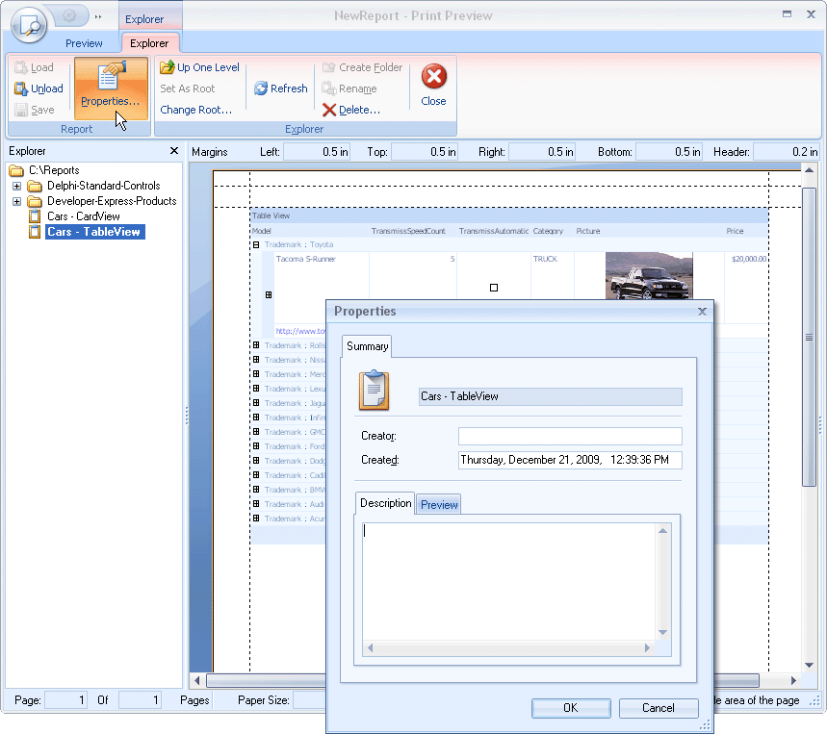Click the clipboard report icon in Properties
Image resolution: width=827 pixels, height=734 pixels.
coord(374,390)
